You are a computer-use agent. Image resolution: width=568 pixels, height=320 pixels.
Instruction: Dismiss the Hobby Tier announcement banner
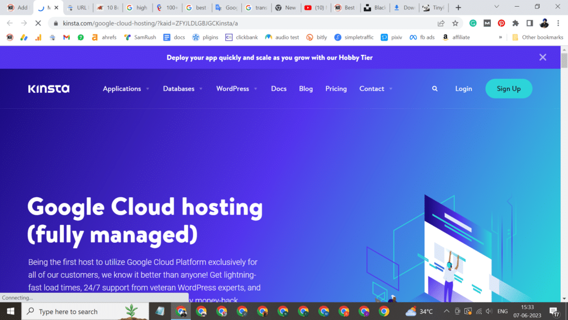pos(542,57)
